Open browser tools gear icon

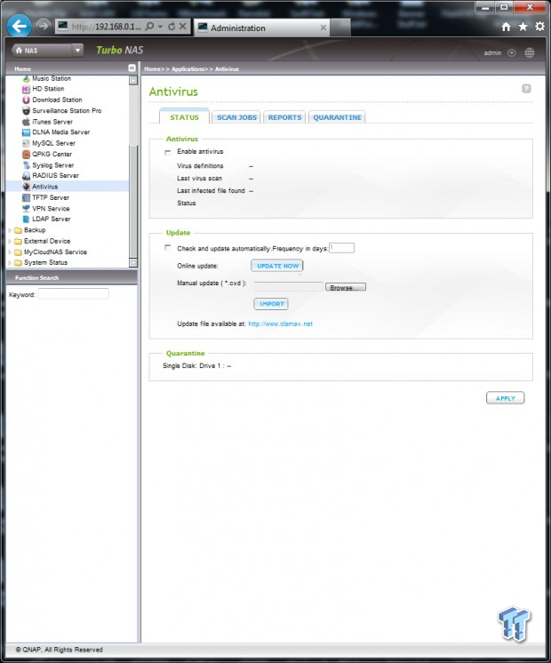(540, 27)
